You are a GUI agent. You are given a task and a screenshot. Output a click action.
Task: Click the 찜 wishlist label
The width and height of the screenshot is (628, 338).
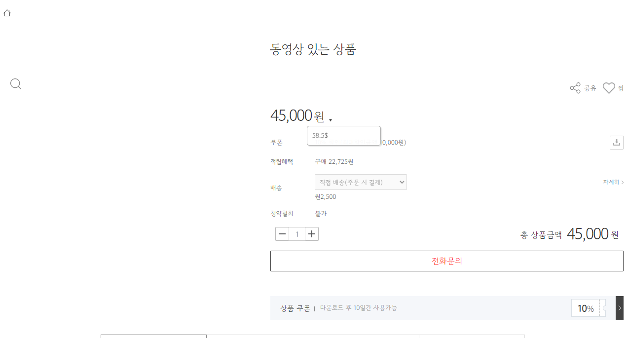621,88
